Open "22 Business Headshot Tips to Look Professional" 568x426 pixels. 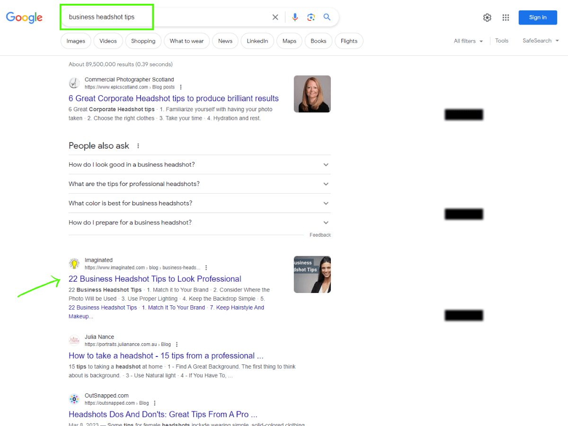155,279
